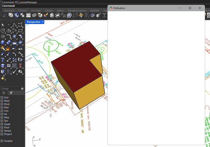Turn on the Vertex object snap
Screen dimensions: 210x147
2,131
